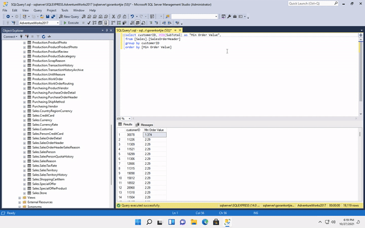Click Disconnect icon in Object Explorer toolbar
This screenshot has width=365, height=228.
27,36
